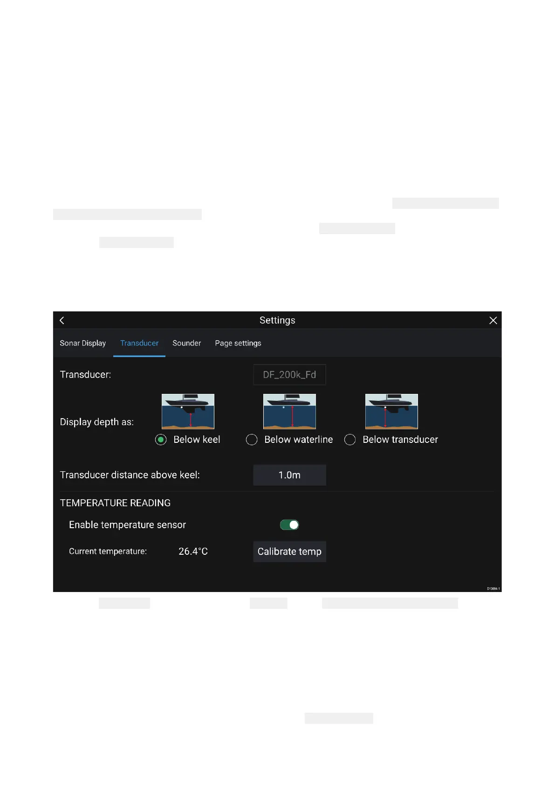Close the Settings panel with X
The width and height of the screenshot is (555, 785).
(493, 320)
